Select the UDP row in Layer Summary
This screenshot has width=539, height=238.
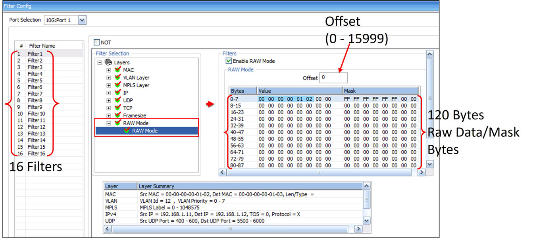[233, 221]
